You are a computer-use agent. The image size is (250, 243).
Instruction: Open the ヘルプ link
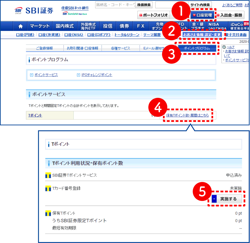[x=231, y=47]
